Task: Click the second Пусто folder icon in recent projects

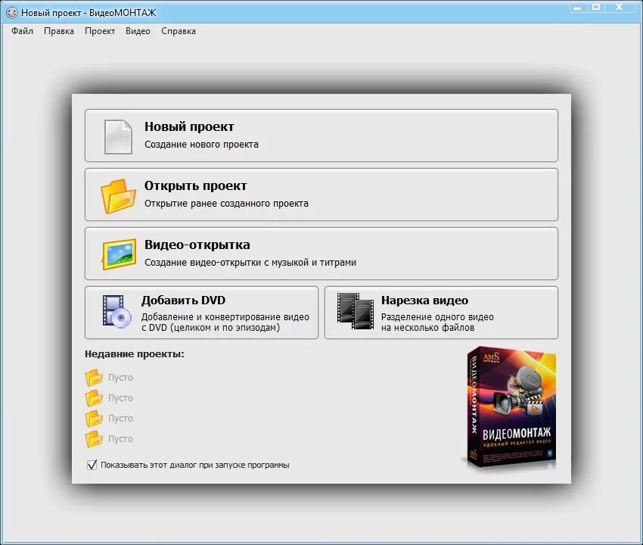Action: click(94, 398)
